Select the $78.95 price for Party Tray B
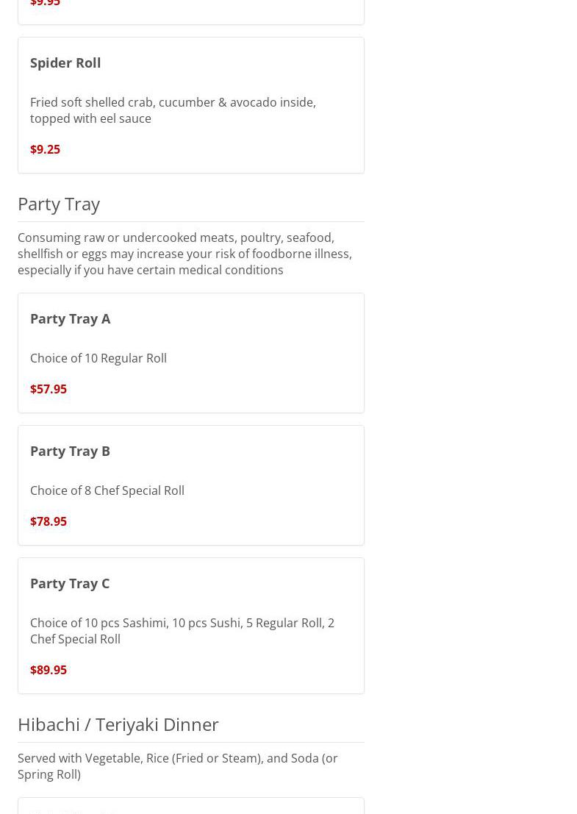The width and height of the screenshot is (577, 814). click(x=49, y=521)
